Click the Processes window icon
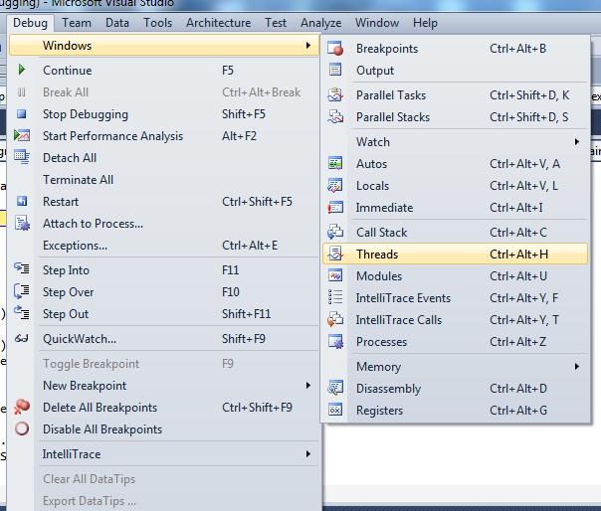This screenshot has width=601, height=511. point(335,341)
